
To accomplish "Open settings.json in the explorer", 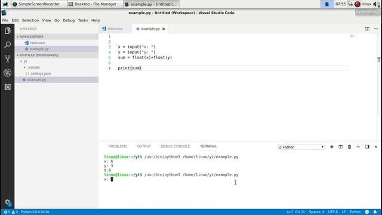I will coord(57,73).
